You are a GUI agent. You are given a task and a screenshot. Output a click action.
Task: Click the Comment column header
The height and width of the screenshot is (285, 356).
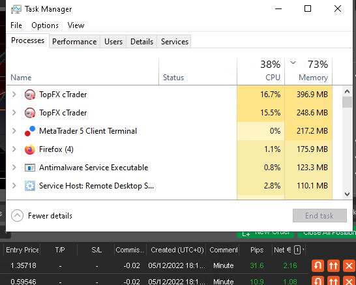[x=224, y=250]
